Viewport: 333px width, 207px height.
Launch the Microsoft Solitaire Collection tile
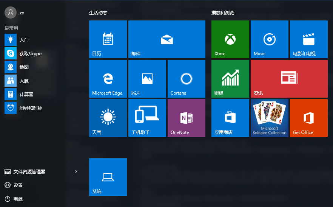[270, 118]
